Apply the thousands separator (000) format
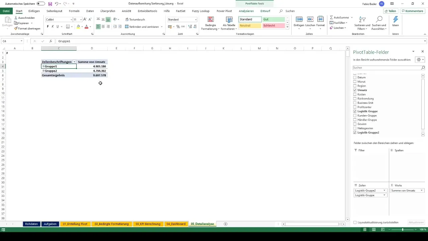Image resolution: width=428 pixels, height=241 pixels. 183,26
